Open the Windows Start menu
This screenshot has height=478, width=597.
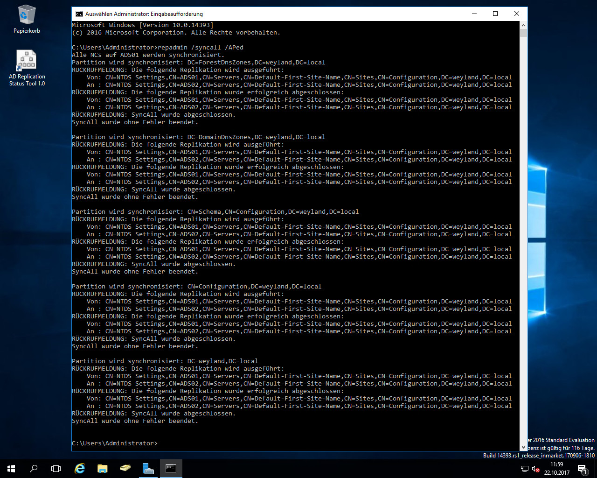click(x=11, y=469)
